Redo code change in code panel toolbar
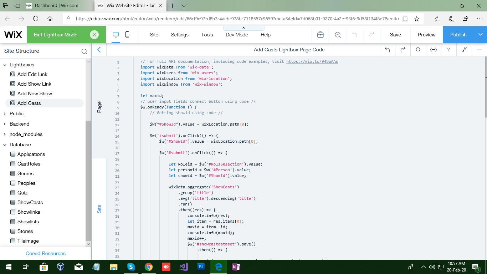The image size is (487, 274). coord(403,50)
